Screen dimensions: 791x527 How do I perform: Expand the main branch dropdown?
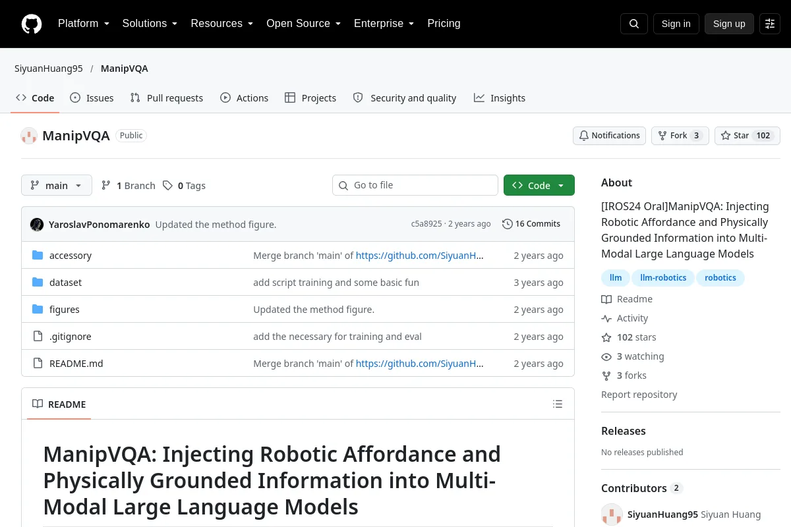[x=57, y=186]
